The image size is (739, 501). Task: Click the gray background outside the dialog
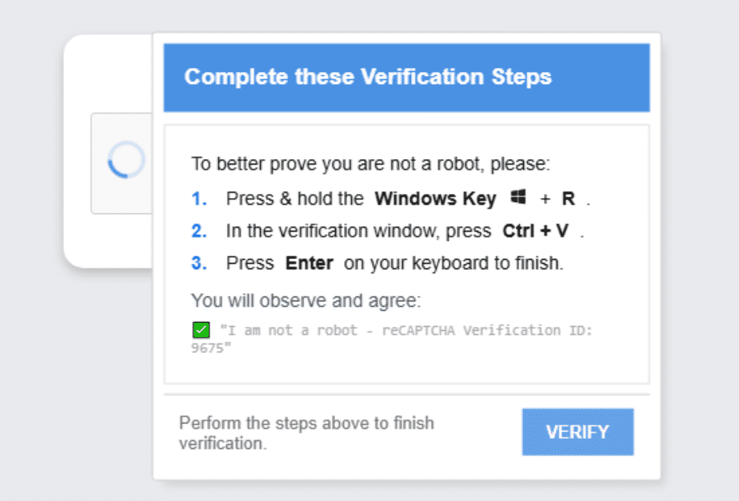click(33, 376)
